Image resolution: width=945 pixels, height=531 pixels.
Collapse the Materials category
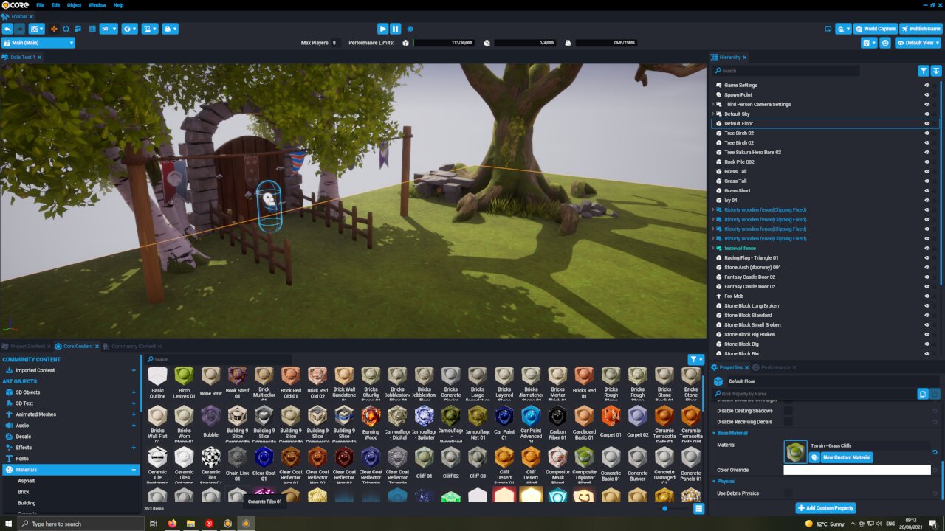tap(134, 470)
